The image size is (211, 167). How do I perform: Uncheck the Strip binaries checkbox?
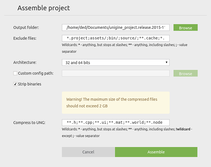[x=15, y=84]
